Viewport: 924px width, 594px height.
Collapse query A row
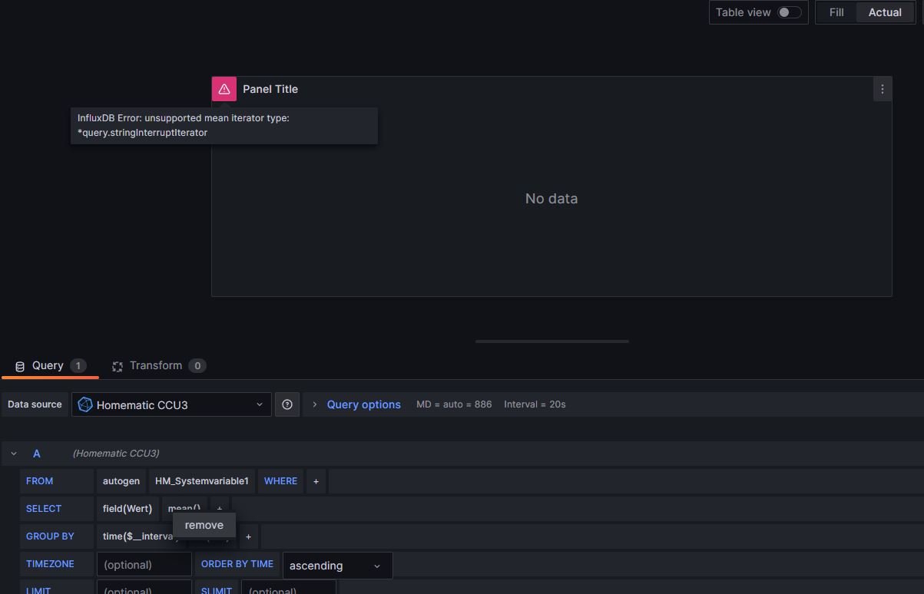[x=14, y=454]
